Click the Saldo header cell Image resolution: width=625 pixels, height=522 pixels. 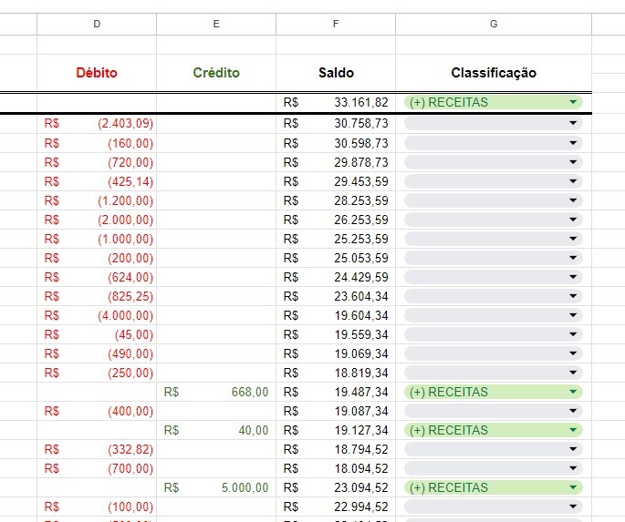tap(336, 73)
